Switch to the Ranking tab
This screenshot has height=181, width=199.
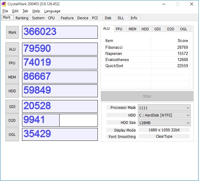coord(22,18)
